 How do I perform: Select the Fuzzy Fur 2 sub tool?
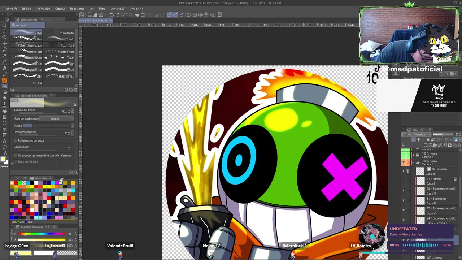click(59, 45)
